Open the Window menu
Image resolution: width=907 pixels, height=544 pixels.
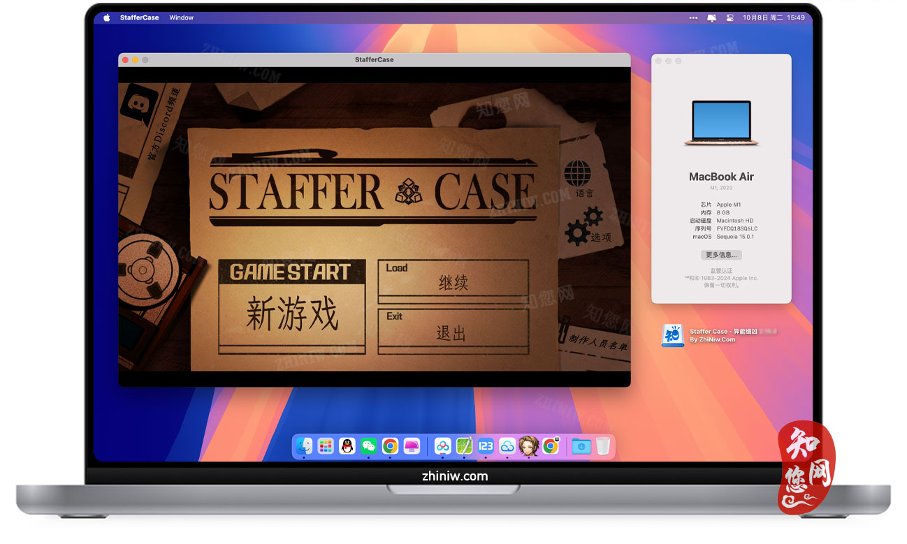coord(181,17)
